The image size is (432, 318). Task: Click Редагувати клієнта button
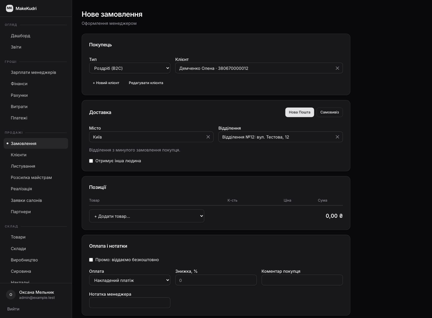[146, 83]
